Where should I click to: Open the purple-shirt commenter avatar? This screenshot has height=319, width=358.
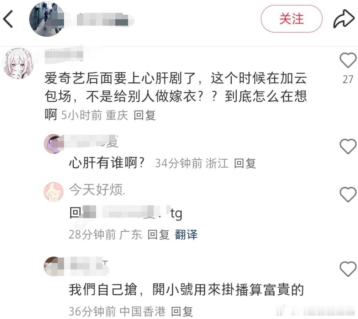(54, 144)
